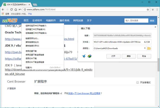Screen dimensions: 160x108
Task: Click the site search input field
Action: coord(136,20)
